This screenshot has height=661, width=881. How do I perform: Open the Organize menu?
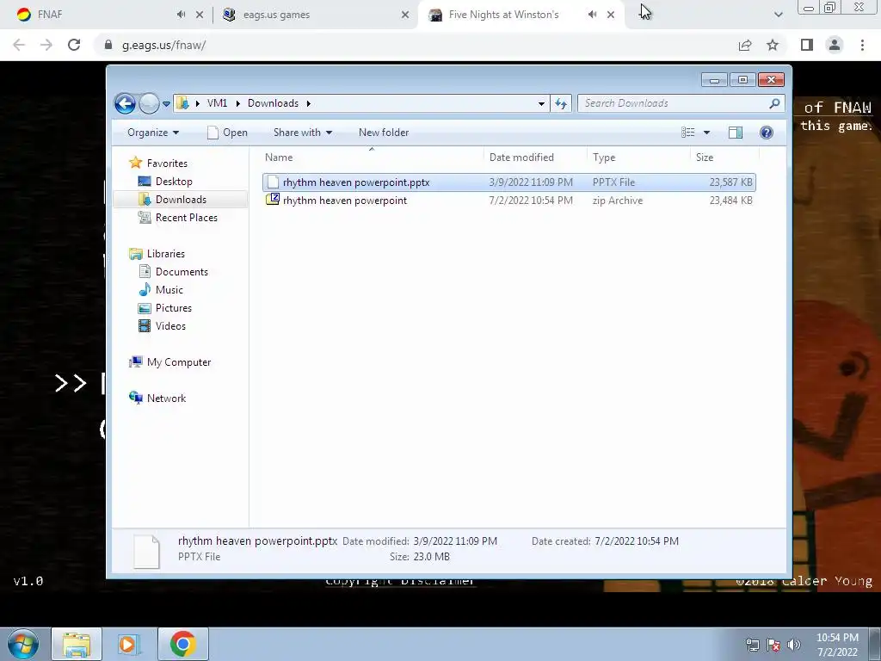[x=153, y=133]
